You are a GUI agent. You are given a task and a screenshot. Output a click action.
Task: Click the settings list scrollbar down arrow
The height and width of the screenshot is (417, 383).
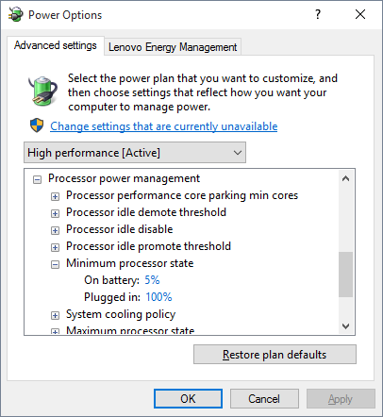(346, 326)
